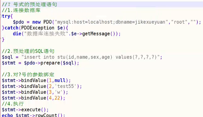Click the "root" username string

point(179,22)
